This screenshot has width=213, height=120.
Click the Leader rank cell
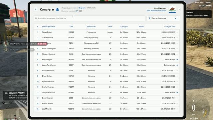coord(110,32)
